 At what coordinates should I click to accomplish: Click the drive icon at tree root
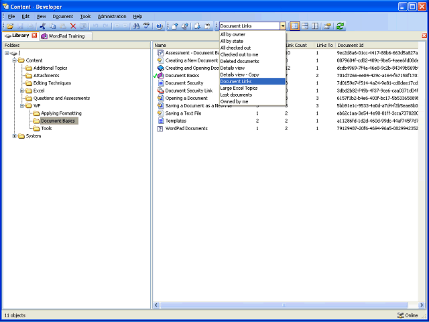click(13, 53)
